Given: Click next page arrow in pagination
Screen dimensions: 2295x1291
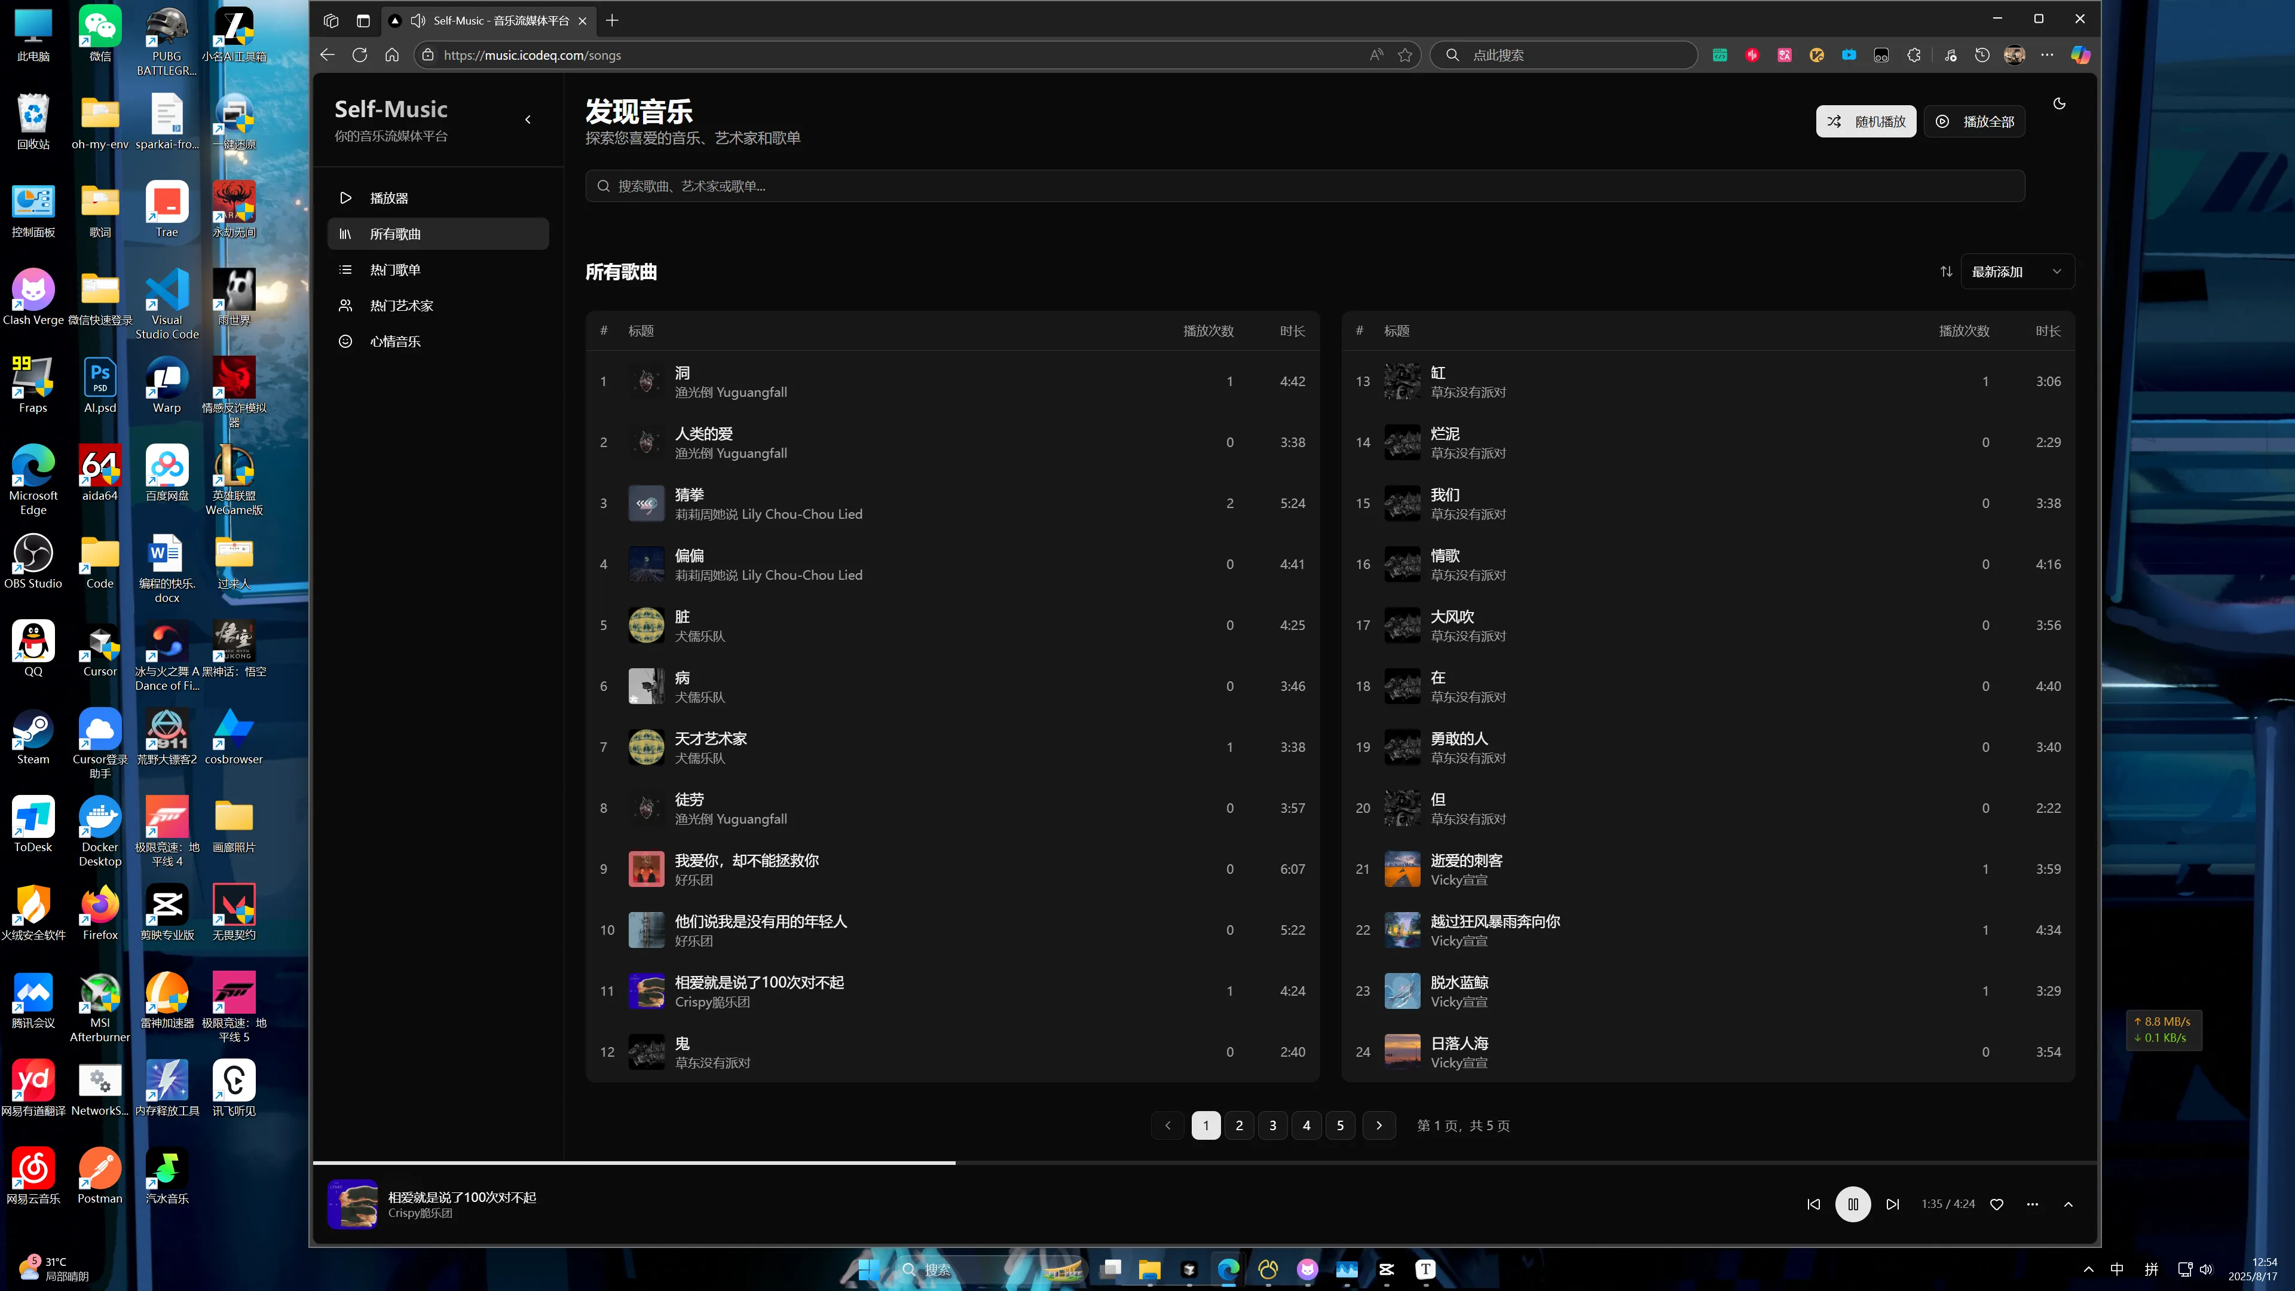Looking at the screenshot, I should pos(1378,1125).
